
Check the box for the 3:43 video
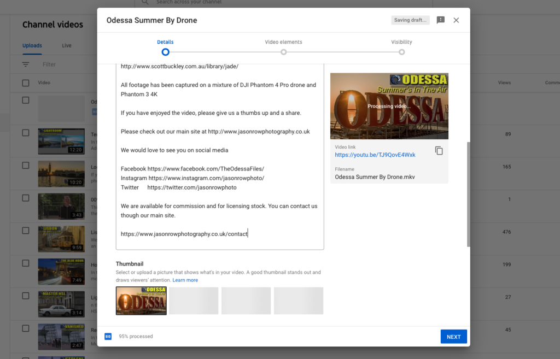[26, 198]
